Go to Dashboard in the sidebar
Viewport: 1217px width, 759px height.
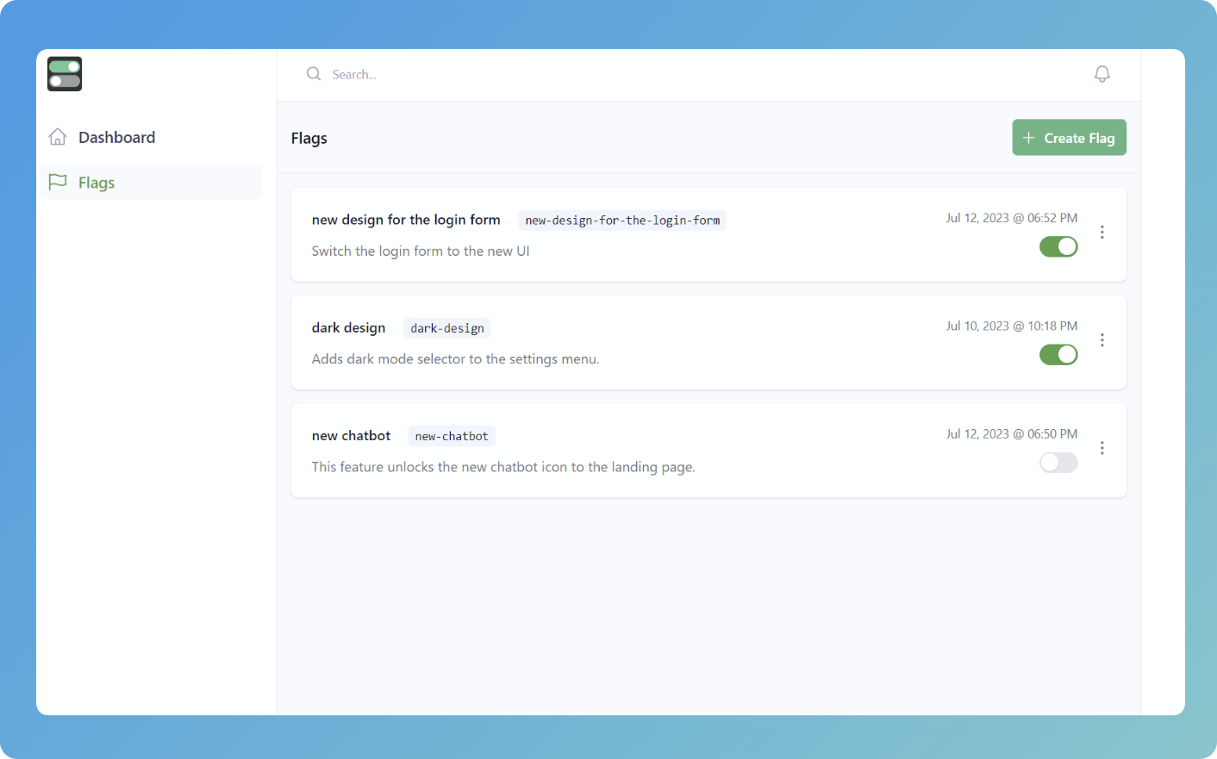click(x=116, y=136)
